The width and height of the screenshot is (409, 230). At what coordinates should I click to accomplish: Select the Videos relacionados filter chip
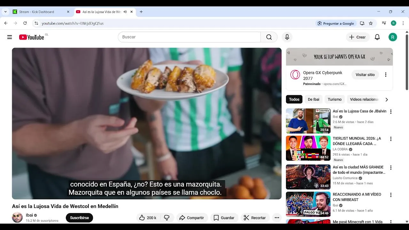coord(364,99)
